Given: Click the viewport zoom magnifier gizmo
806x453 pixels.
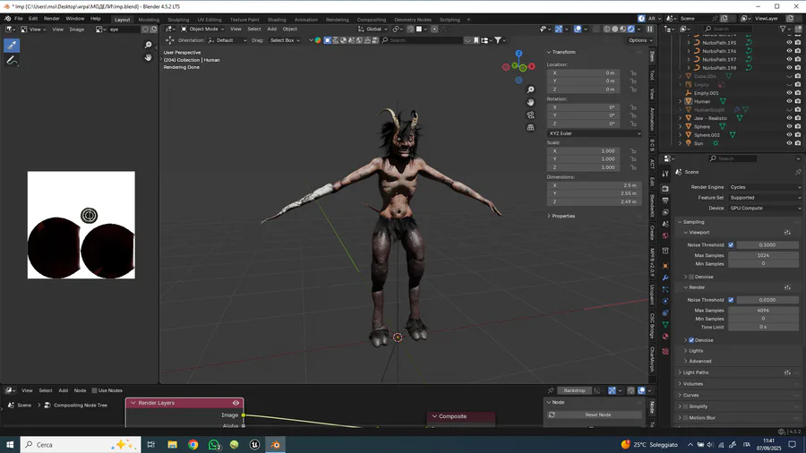Looking at the screenshot, I should point(530,90).
